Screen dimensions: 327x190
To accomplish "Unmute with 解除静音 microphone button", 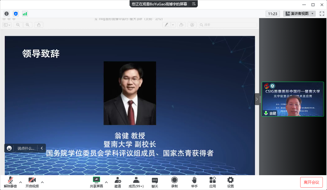I will click(10, 182).
